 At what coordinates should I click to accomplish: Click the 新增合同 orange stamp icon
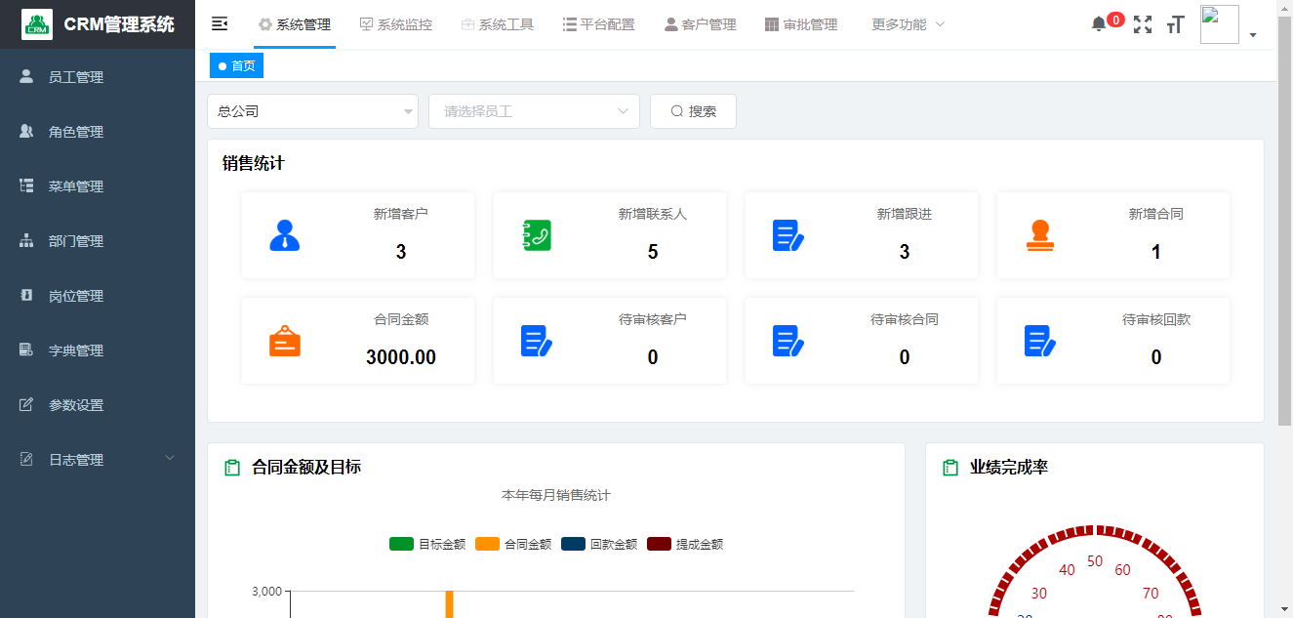click(x=1040, y=235)
